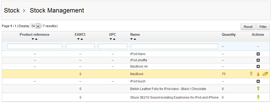
Task: Sort EAN13 column descending
Action: coord(78,39)
